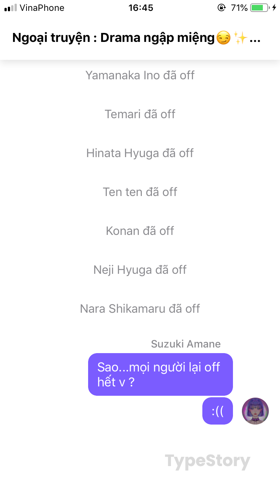Image resolution: width=280 pixels, height=499 pixels.
Task: Tap the 'Hinata Hyuga đã off' status line
Action: tap(140, 153)
